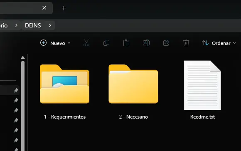Click the Share icon in toolbar
This screenshot has height=151, width=241.
[166, 43]
